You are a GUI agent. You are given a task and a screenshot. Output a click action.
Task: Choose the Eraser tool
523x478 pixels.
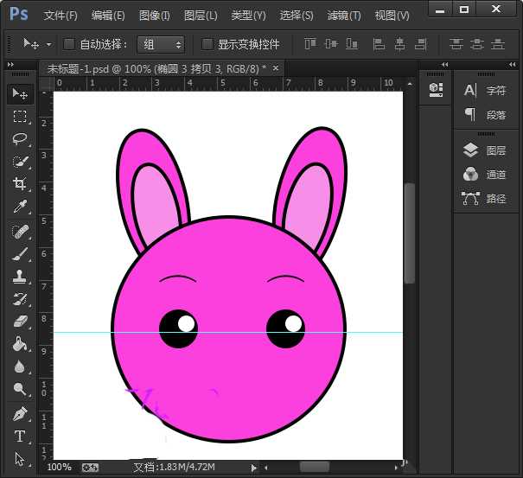(19, 321)
